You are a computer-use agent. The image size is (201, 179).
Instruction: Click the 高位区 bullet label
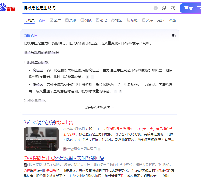(x=38, y=70)
